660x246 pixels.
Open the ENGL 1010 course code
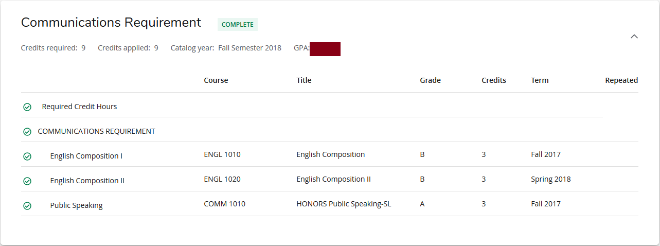[x=222, y=154]
